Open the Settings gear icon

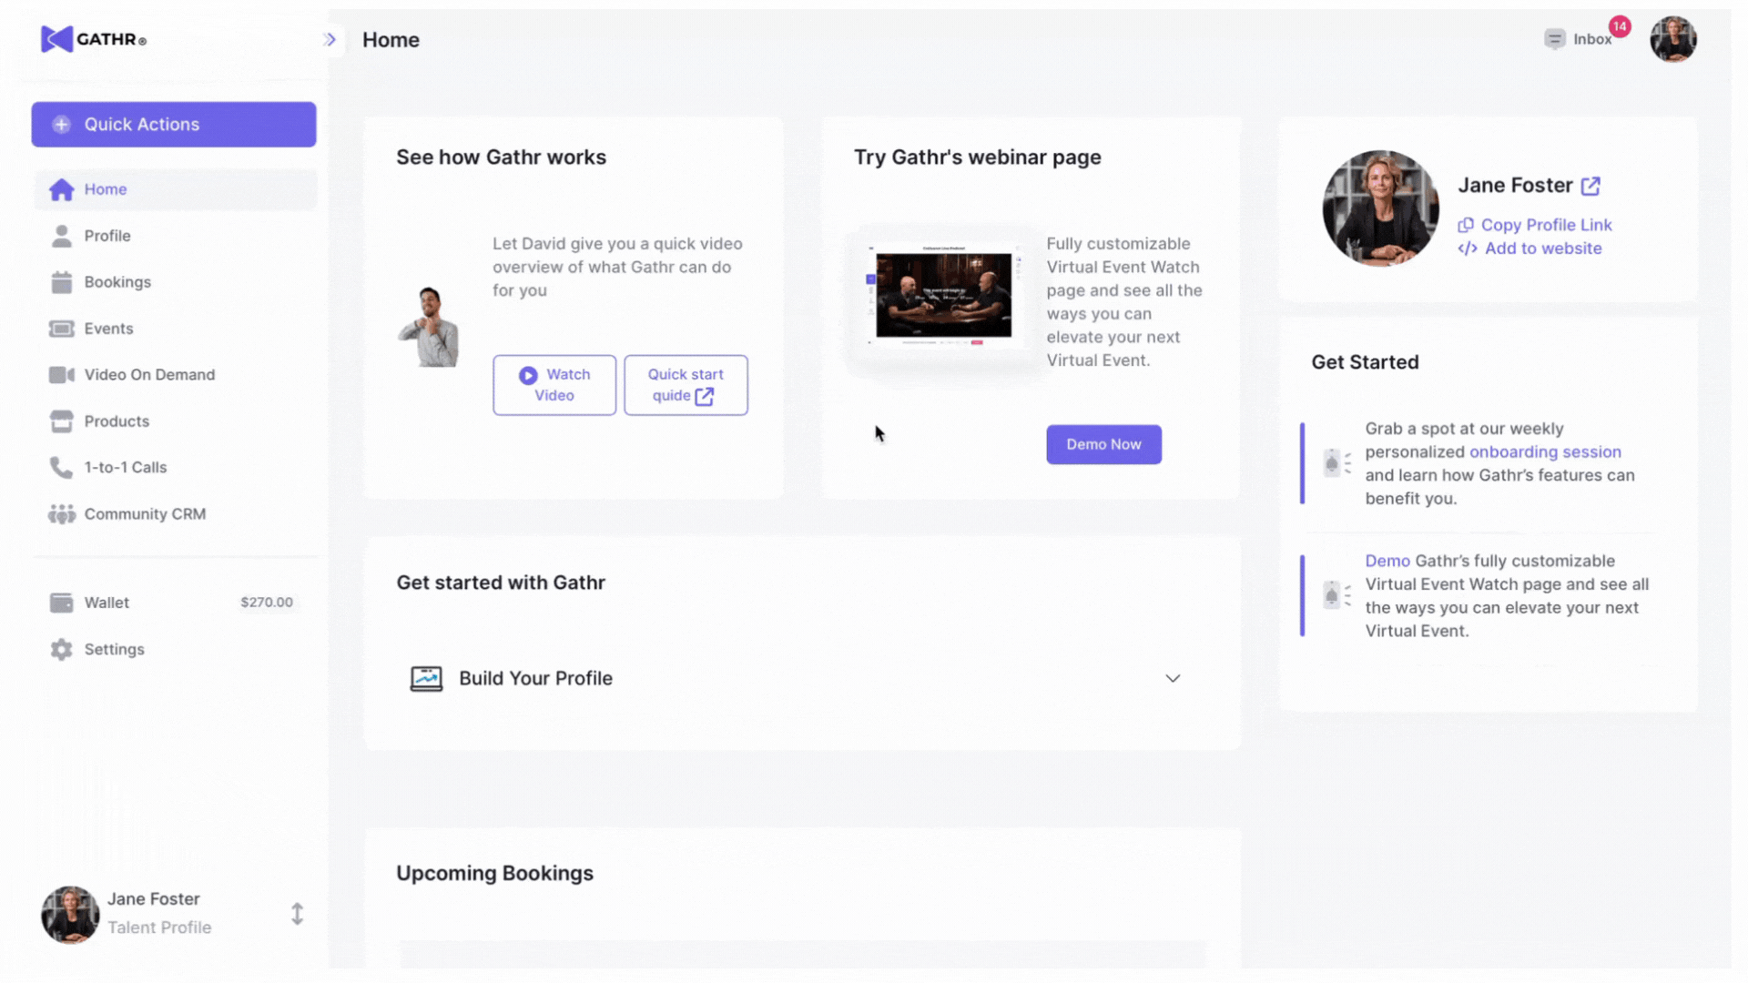[x=61, y=650]
